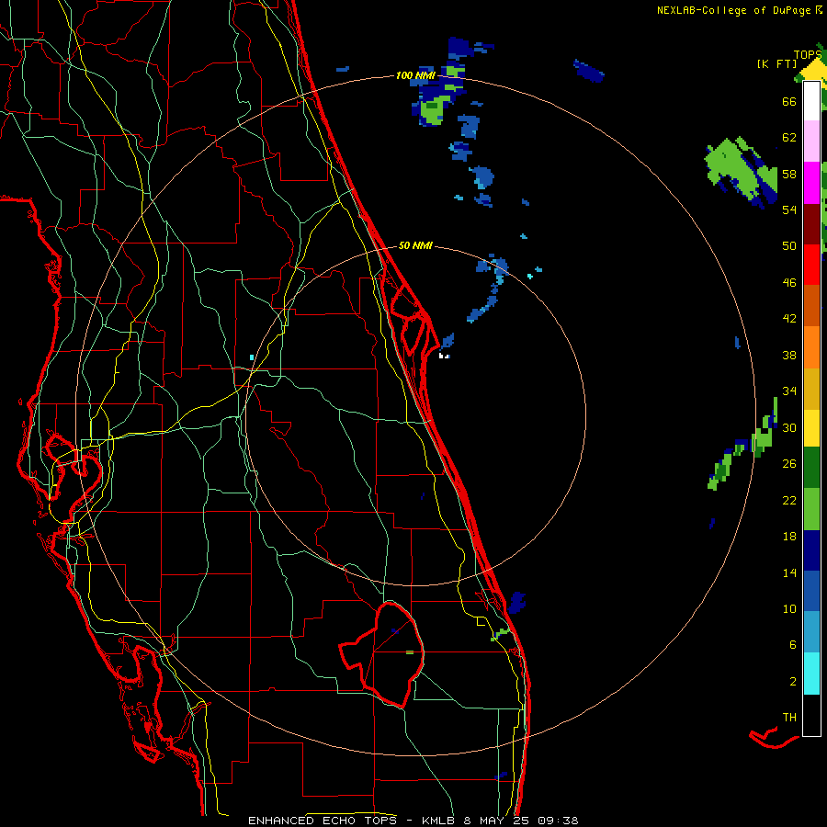The width and height of the screenshot is (827, 827).
Task: Select the light green legend segment
Action: (x=811, y=509)
